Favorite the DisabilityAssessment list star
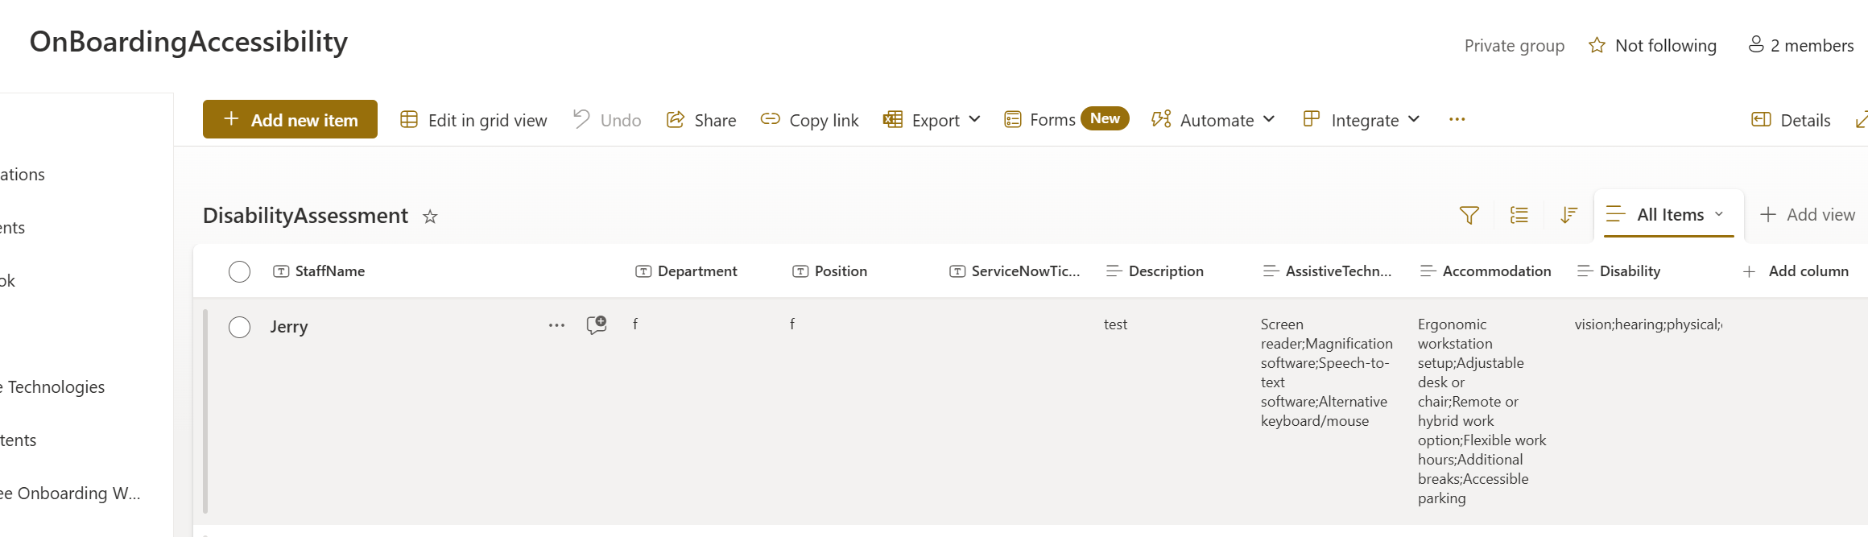Screen dimensions: 1868x537 pos(430,217)
